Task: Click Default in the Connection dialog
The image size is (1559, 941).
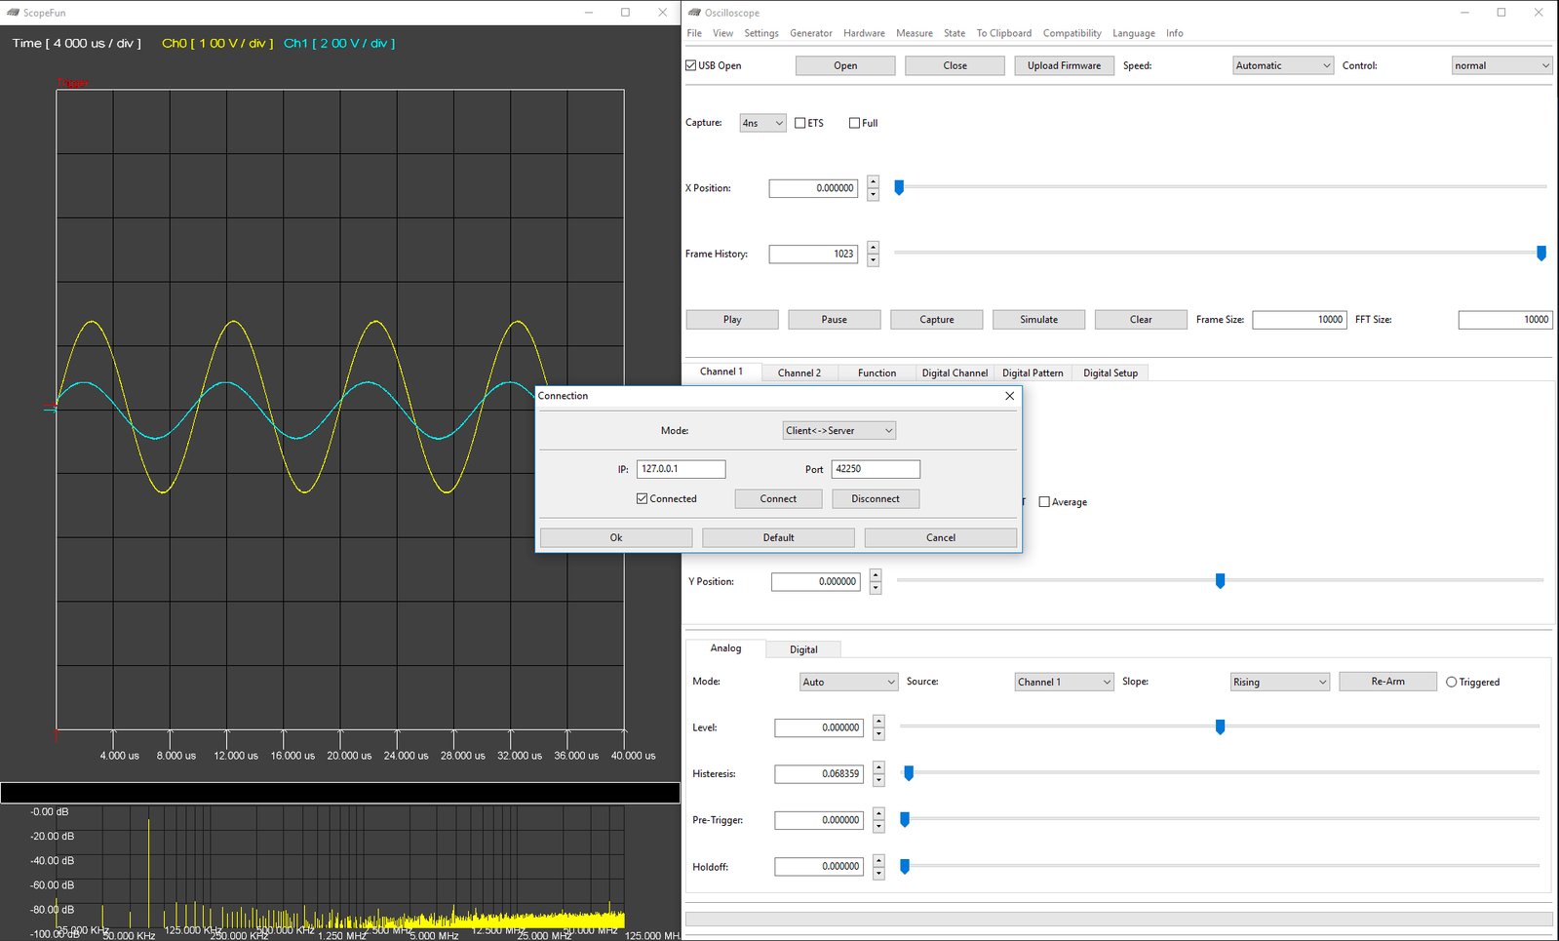Action: (x=778, y=537)
